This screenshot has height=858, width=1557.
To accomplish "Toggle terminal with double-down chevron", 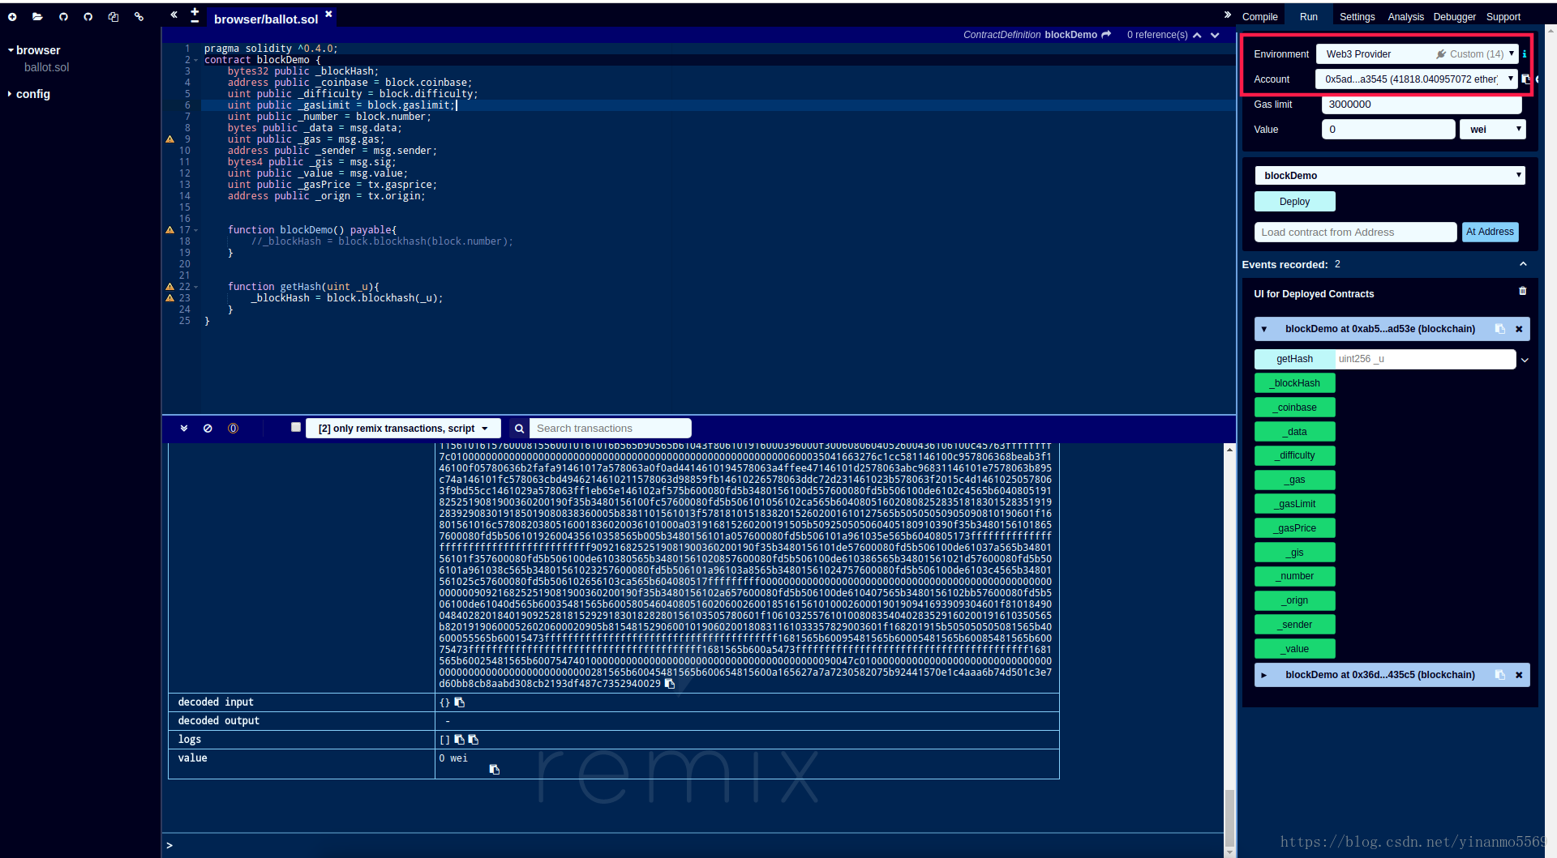I will tap(184, 428).
